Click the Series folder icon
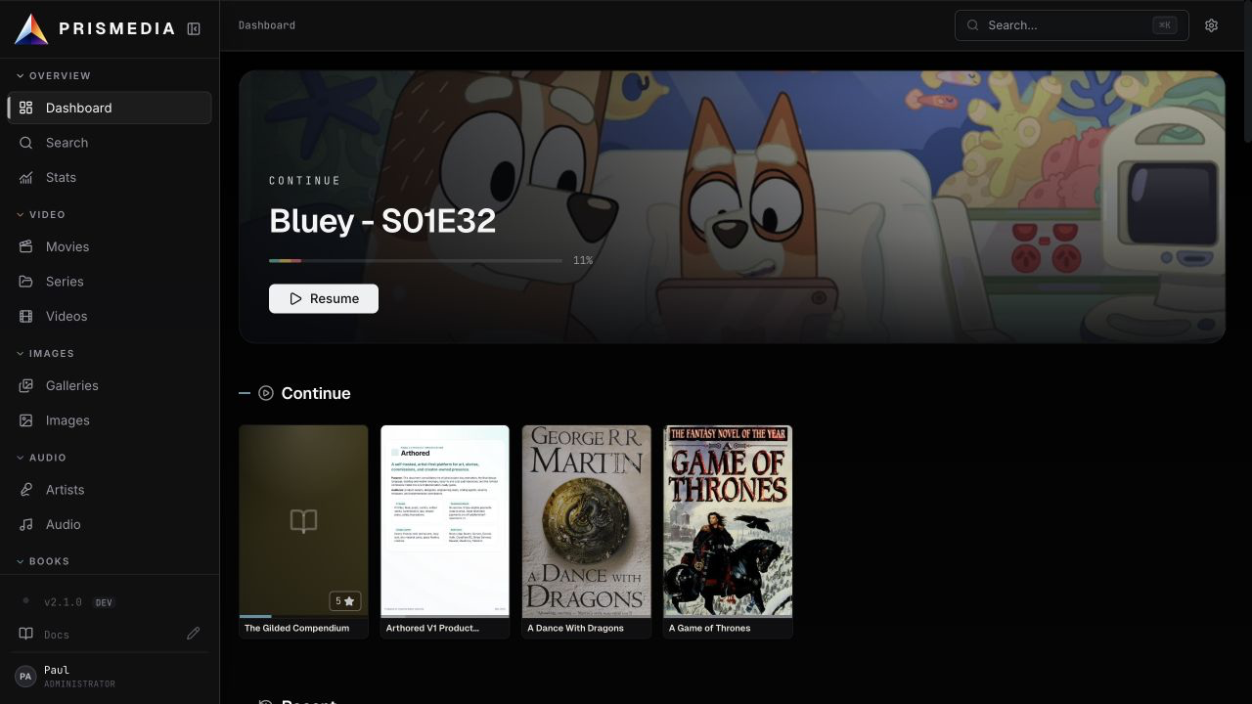The width and height of the screenshot is (1252, 704). pyautogui.click(x=26, y=282)
